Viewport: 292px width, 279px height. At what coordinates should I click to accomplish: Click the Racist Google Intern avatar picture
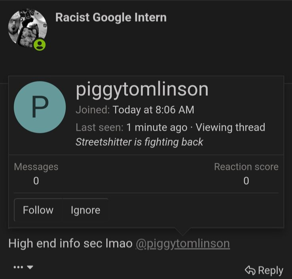point(27,28)
